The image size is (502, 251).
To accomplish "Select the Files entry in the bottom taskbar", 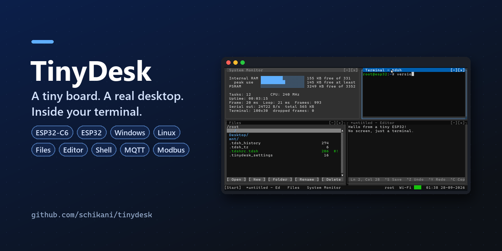I will point(293,187).
